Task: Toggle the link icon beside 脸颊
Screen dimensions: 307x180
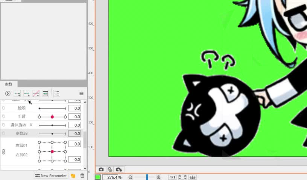Action: (3, 108)
